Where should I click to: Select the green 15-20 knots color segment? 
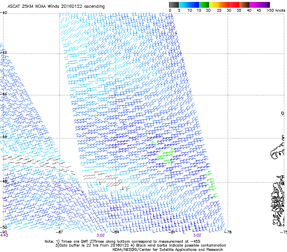click(x=204, y=5)
